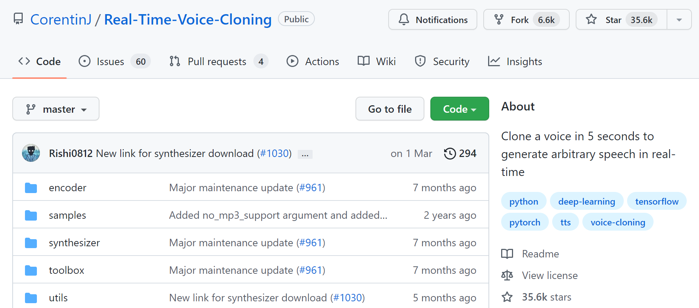Click the synthesizer folder icon
This screenshot has height=308, width=699.
[x=31, y=243]
